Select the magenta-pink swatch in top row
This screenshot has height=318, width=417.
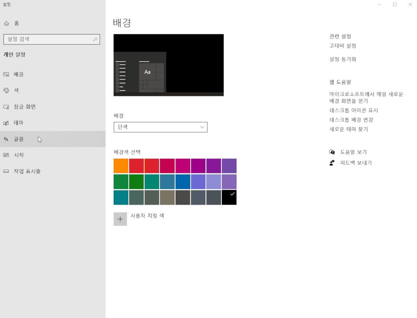tap(183, 166)
